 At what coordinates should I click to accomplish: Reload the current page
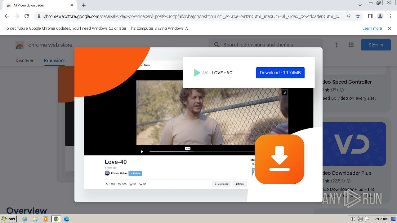(27, 16)
